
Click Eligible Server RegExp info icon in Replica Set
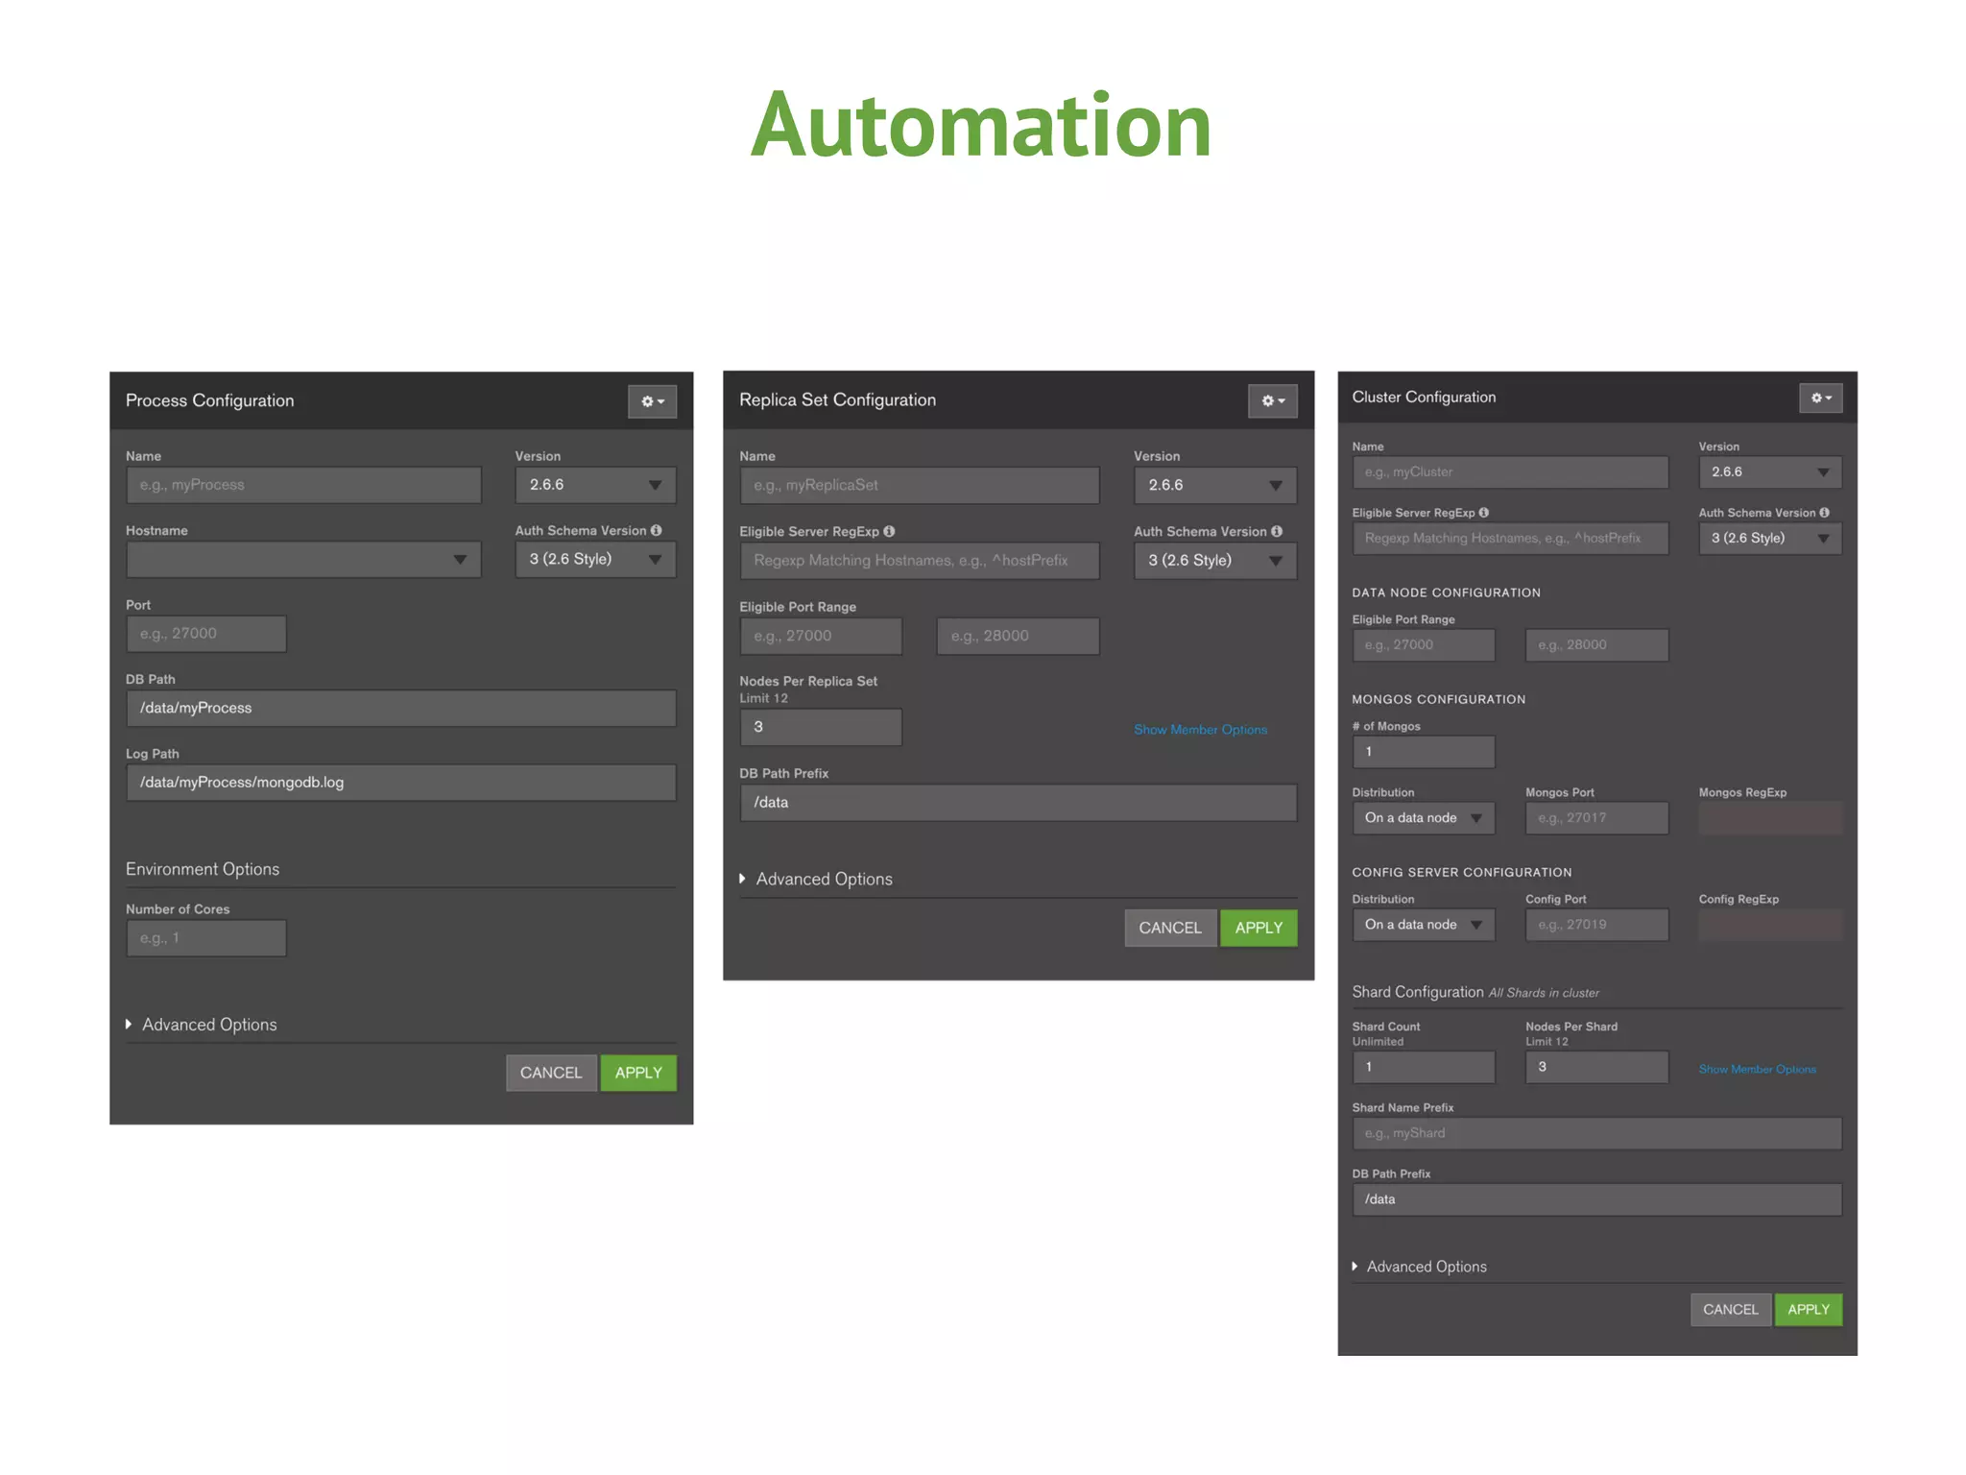pyautogui.click(x=889, y=531)
